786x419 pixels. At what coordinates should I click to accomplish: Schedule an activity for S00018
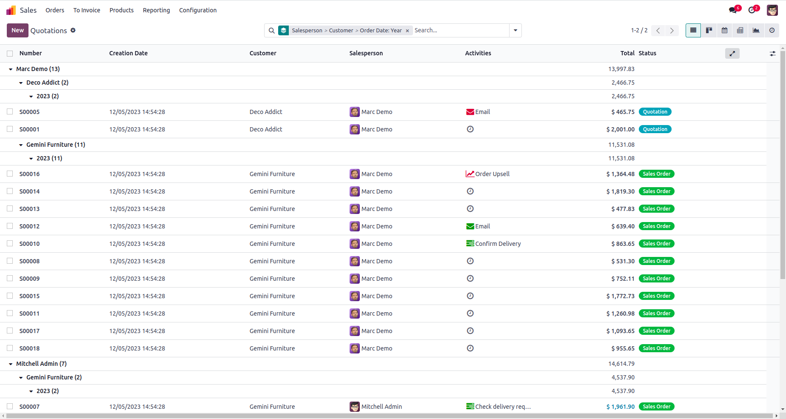click(470, 348)
